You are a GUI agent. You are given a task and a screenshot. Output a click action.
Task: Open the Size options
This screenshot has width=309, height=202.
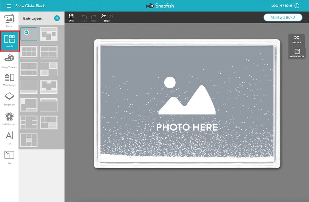tap(9, 157)
